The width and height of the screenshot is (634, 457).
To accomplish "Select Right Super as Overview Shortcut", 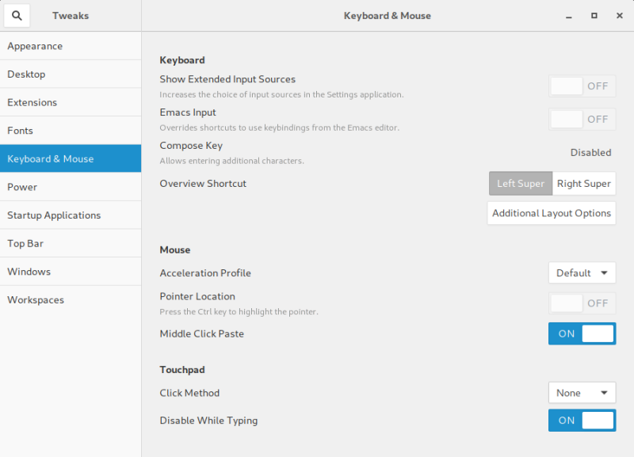I will click(584, 183).
